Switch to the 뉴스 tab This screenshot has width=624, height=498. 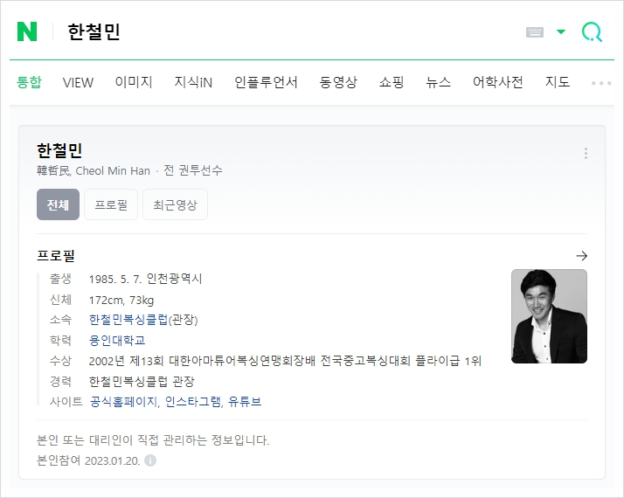pyautogui.click(x=438, y=82)
